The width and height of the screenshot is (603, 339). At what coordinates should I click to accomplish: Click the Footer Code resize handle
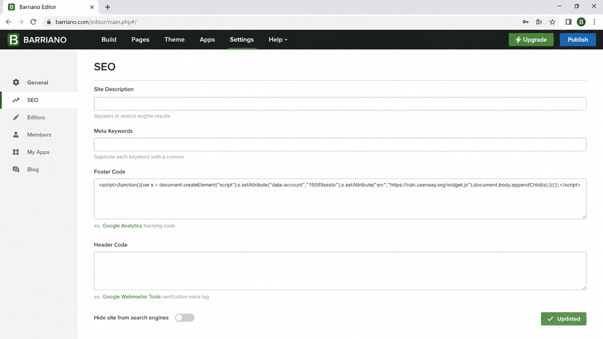point(584,217)
